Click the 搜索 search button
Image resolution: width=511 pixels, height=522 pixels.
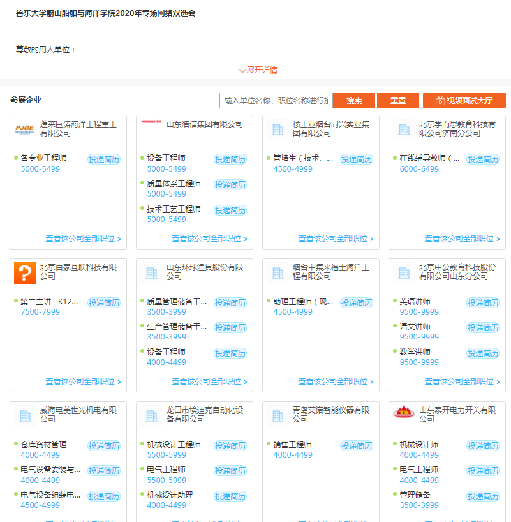tap(354, 101)
